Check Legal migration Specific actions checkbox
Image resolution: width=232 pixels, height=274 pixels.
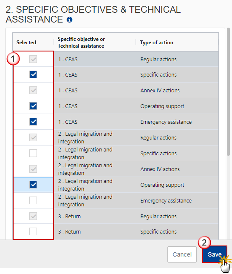[33, 153]
